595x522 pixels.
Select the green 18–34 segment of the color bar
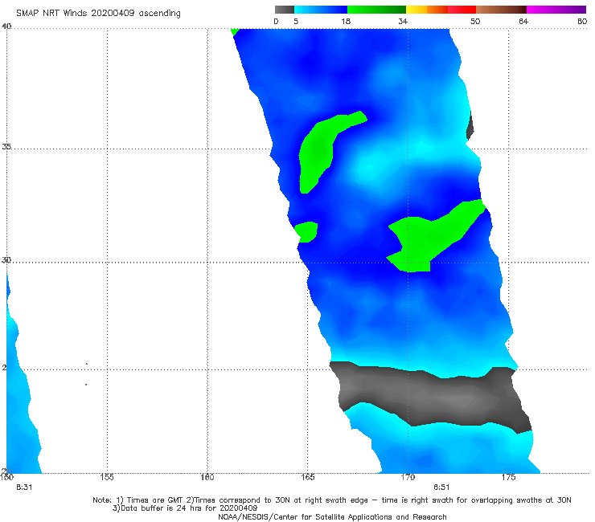(x=376, y=10)
